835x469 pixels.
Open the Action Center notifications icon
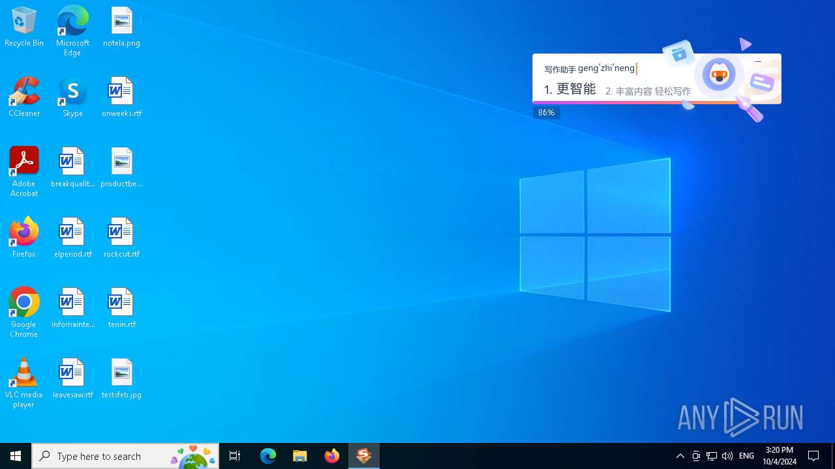click(814, 456)
